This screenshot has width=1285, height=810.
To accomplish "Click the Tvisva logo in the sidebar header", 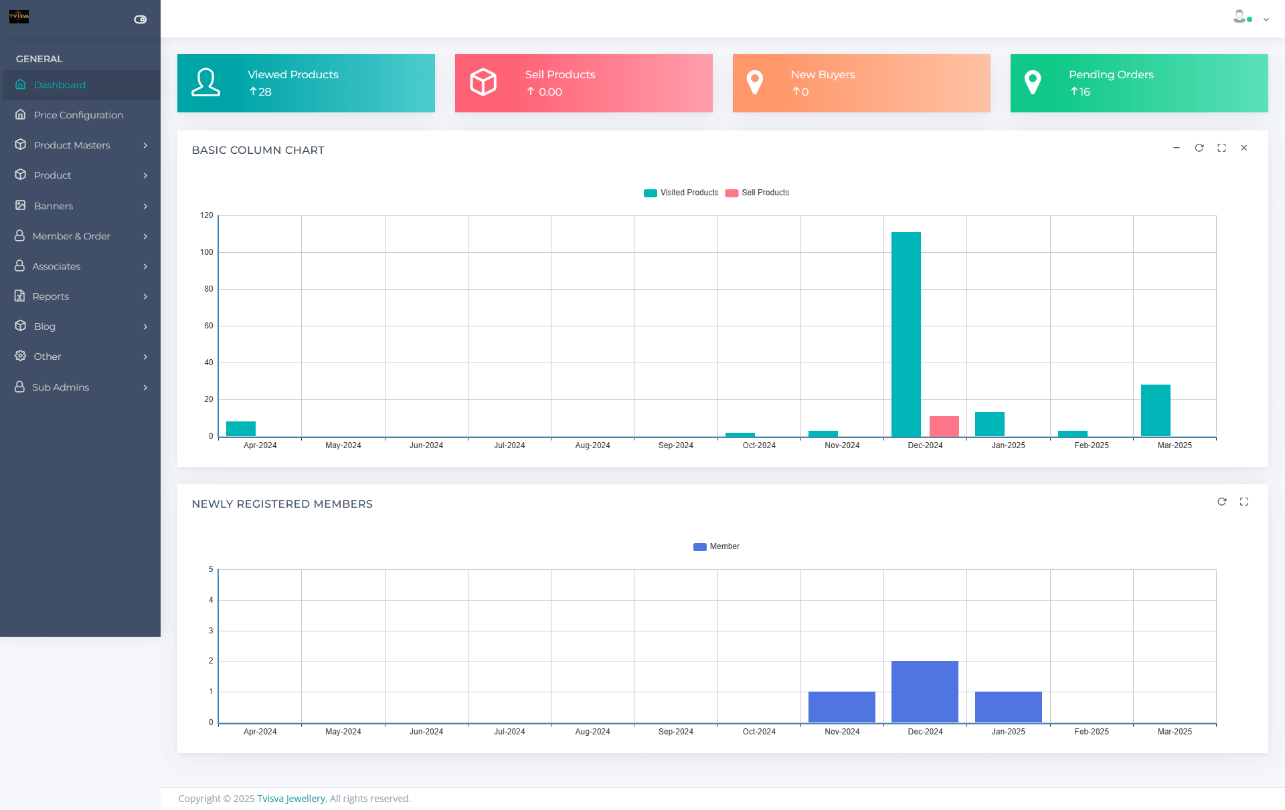I will [19, 17].
